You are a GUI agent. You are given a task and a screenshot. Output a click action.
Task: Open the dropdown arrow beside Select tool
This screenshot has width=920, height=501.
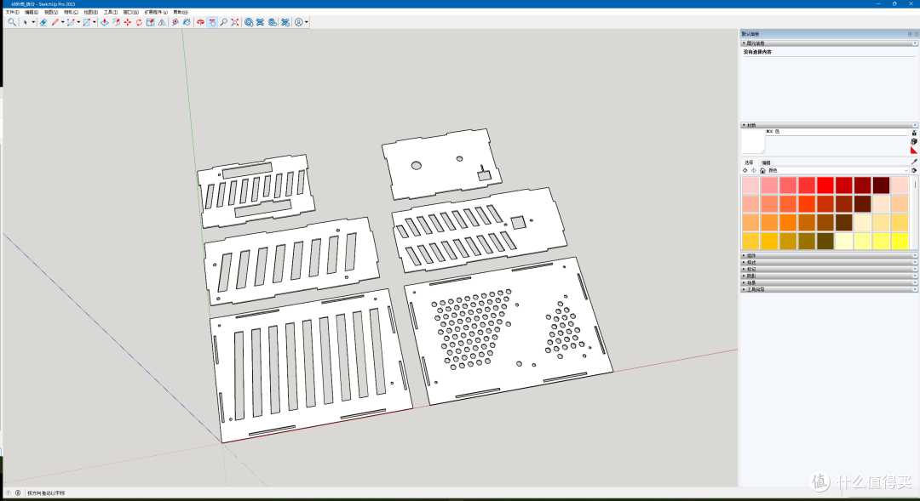point(33,22)
